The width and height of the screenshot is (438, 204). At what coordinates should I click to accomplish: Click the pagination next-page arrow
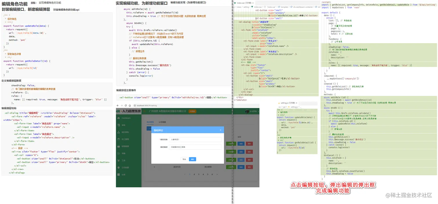point(216,175)
